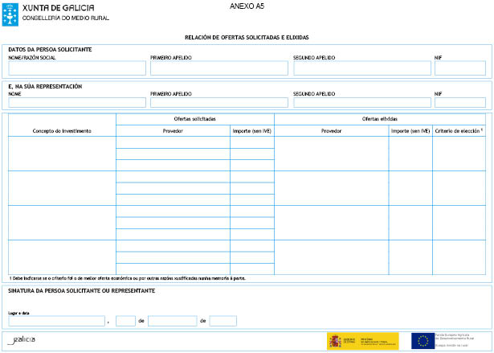This screenshot has width=494, height=353.
Task: Click first Importe cell under Ofertas solicitadas
Action: pyautogui.click(x=252, y=142)
